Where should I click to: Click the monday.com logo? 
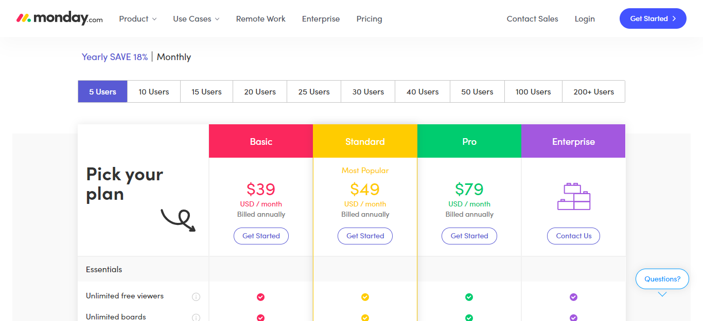coord(60,18)
